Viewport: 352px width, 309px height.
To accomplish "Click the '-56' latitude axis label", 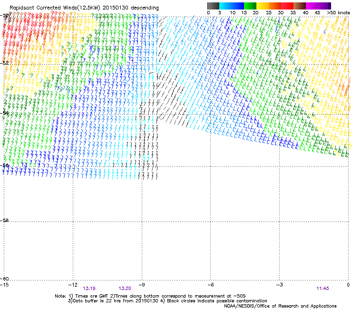I will point(4,165).
